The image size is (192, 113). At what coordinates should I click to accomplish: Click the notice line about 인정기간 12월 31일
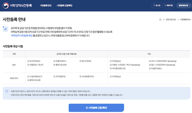coord(67,95)
